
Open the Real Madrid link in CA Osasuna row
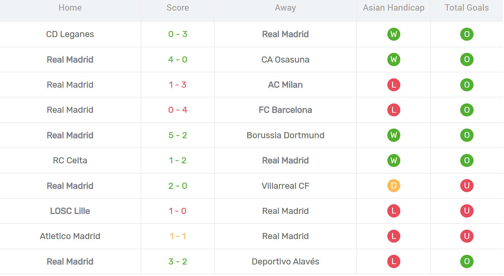click(70, 59)
